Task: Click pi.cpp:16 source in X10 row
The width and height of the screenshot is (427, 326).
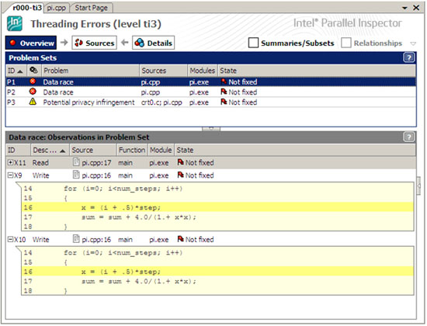Action: (96, 240)
